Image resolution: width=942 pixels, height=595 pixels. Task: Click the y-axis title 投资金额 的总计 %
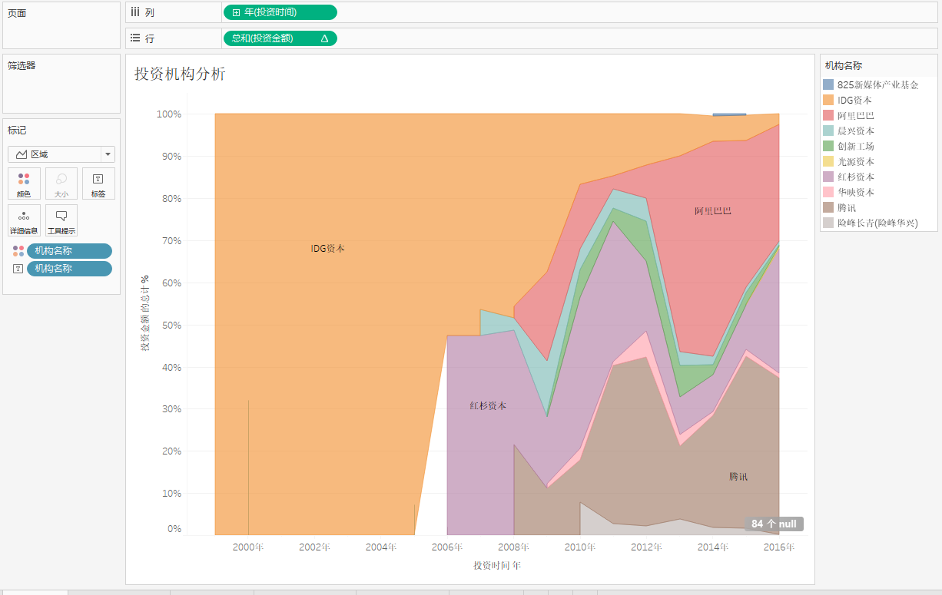click(x=144, y=313)
